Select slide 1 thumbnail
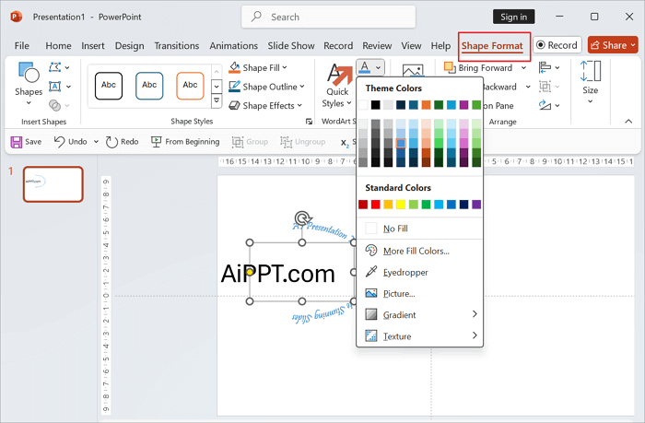645x423 pixels. (x=53, y=184)
